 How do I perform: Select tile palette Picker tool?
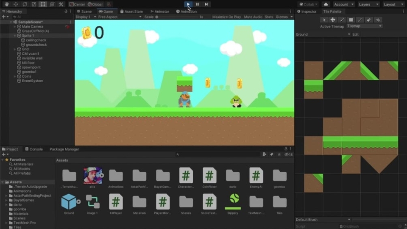pyautogui.click(x=360, y=20)
